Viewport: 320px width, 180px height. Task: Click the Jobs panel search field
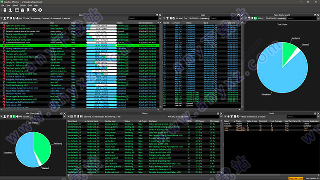(x=143, y=18)
